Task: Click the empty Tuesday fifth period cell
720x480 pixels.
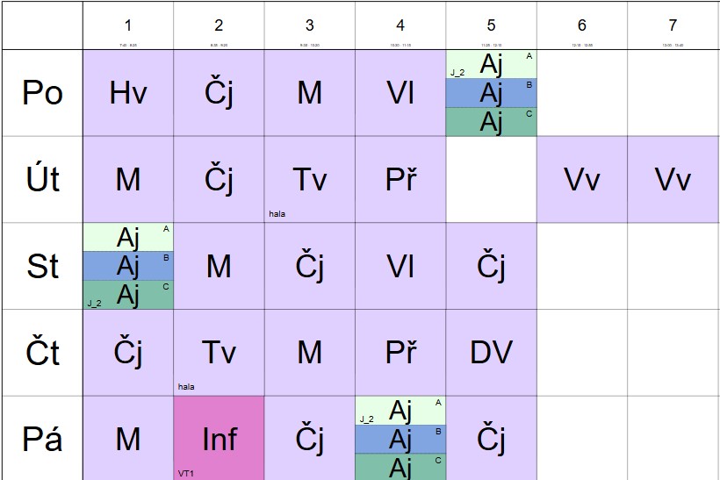Action: 491,179
